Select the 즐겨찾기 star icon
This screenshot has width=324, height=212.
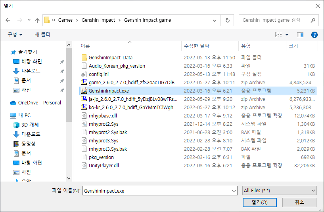[13, 52]
